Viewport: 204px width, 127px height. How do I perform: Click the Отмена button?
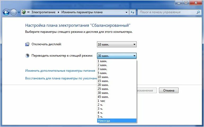(x=168, y=90)
